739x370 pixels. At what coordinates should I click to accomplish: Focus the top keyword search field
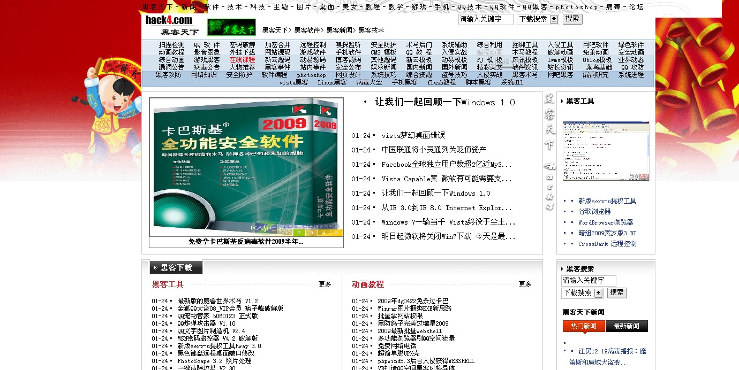(486, 19)
